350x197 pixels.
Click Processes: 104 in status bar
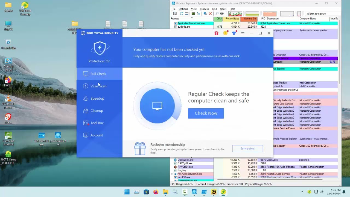point(235,184)
